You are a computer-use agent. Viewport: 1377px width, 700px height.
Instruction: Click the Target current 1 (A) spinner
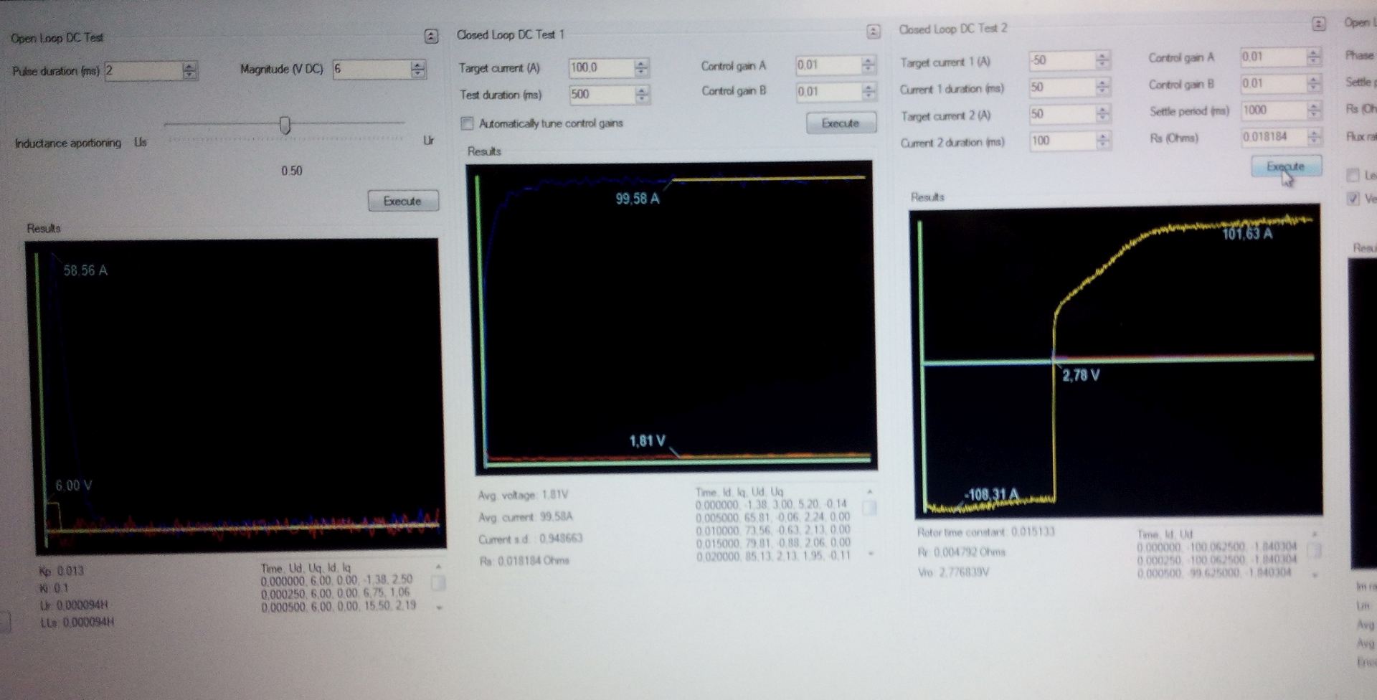click(x=1103, y=60)
